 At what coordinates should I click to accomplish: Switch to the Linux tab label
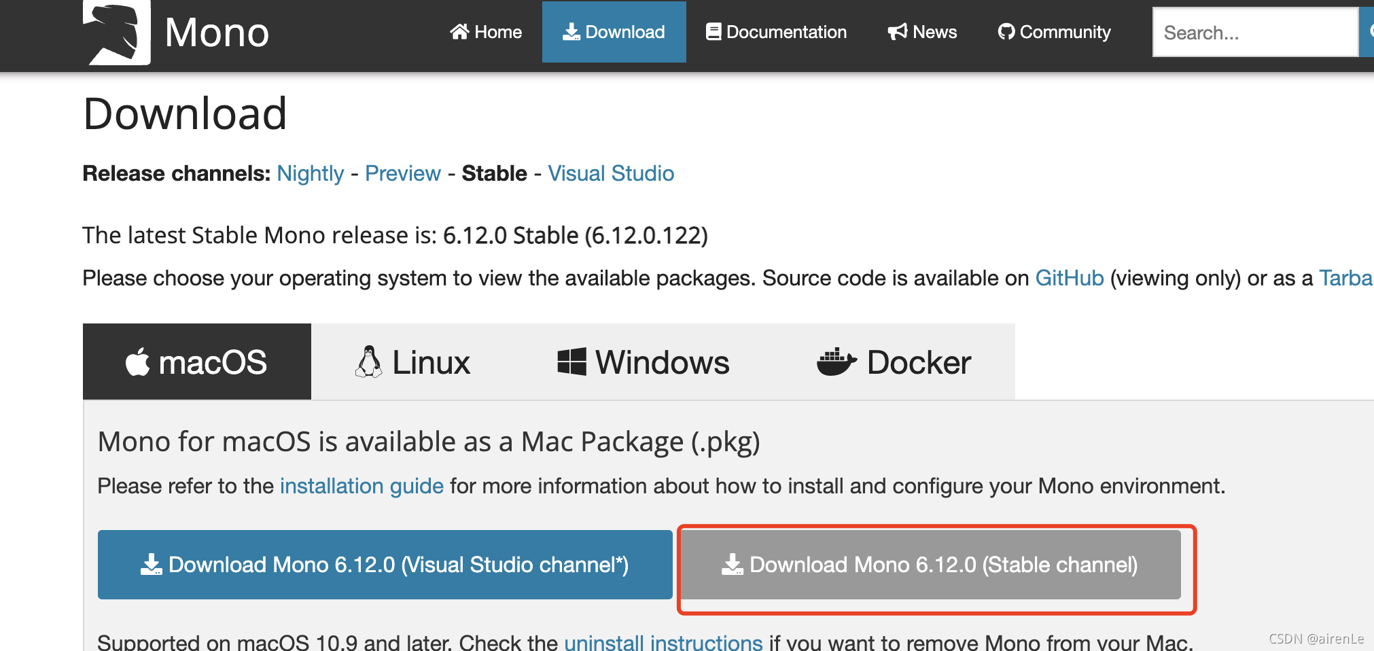tap(431, 362)
